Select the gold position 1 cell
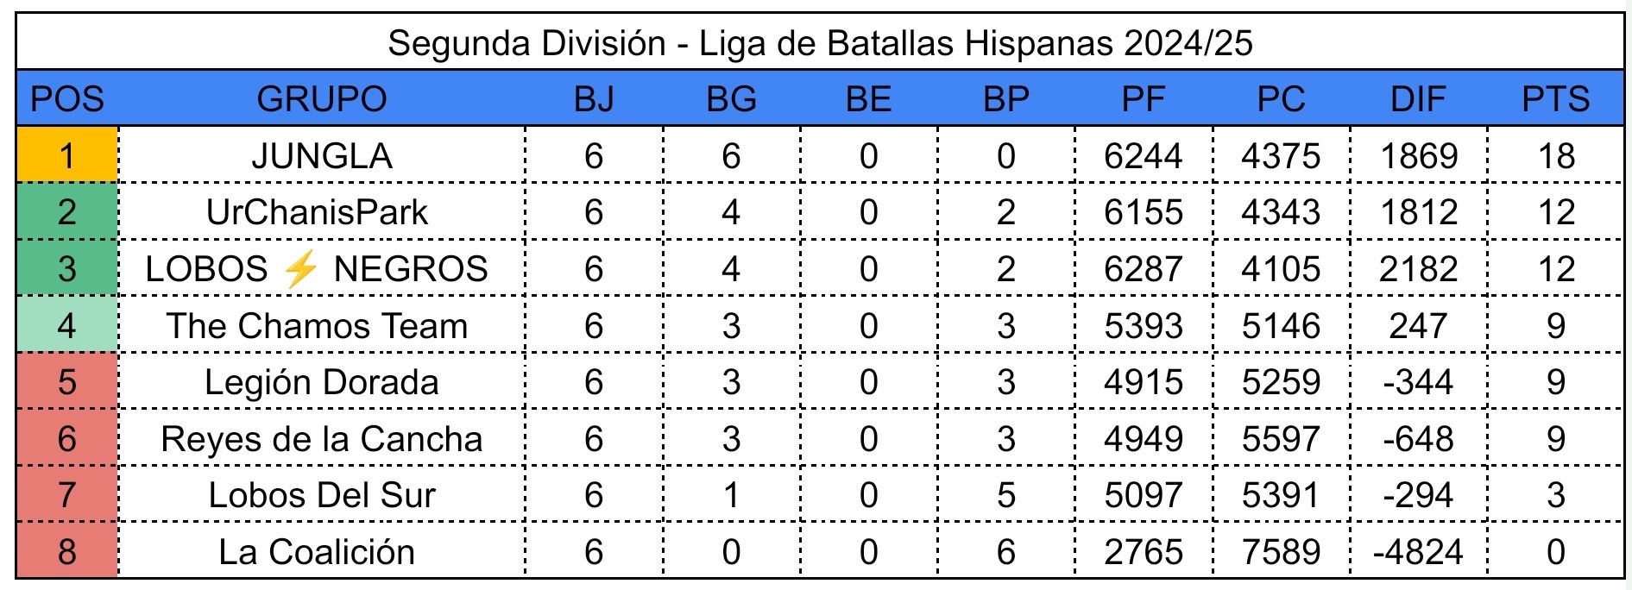1632x590 pixels. 66,155
